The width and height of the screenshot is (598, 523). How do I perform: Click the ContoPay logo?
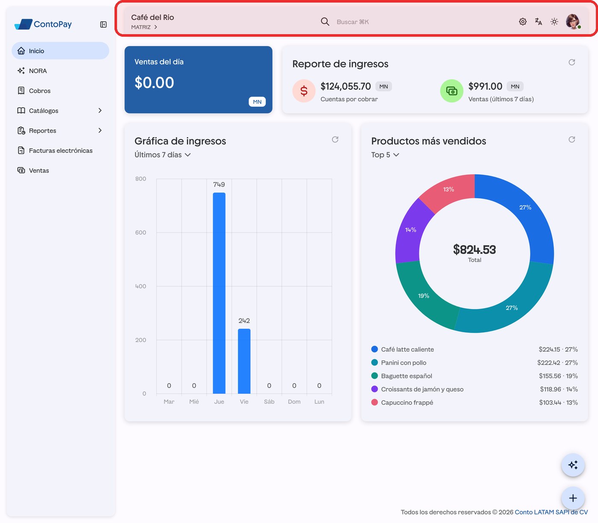[43, 24]
